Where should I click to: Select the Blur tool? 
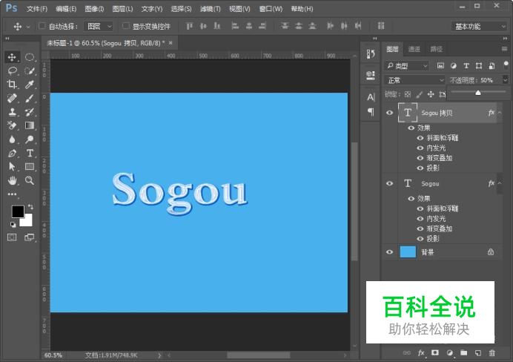[12, 139]
